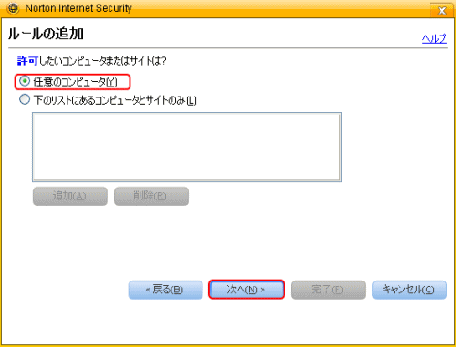This screenshot has width=456, height=347.
Task: Click the Norton globe icon in title bar
Action: pyautogui.click(x=13, y=8)
